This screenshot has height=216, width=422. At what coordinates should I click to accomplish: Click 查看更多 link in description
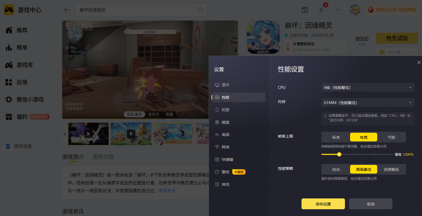pyautogui.click(x=167, y=191)
